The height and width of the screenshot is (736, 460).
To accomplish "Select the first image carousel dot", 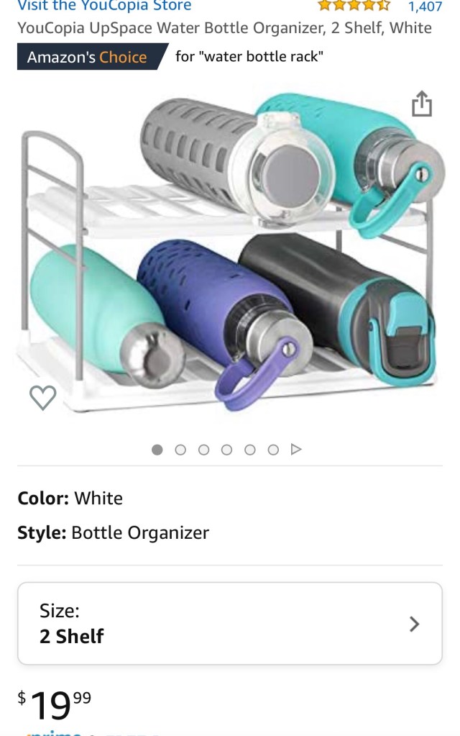I will (x=157, y=450).
